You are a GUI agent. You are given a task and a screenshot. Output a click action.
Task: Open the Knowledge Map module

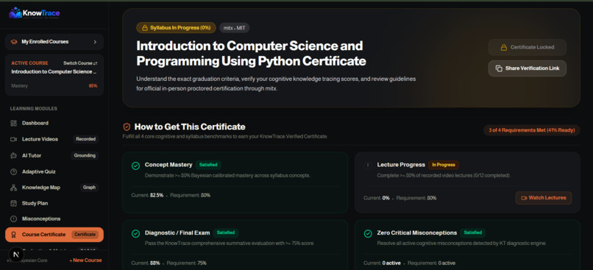(54, 188)
